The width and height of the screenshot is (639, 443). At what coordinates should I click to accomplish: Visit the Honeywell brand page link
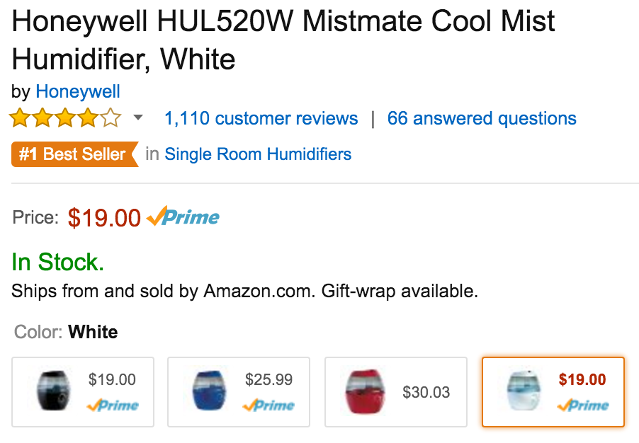78,91
